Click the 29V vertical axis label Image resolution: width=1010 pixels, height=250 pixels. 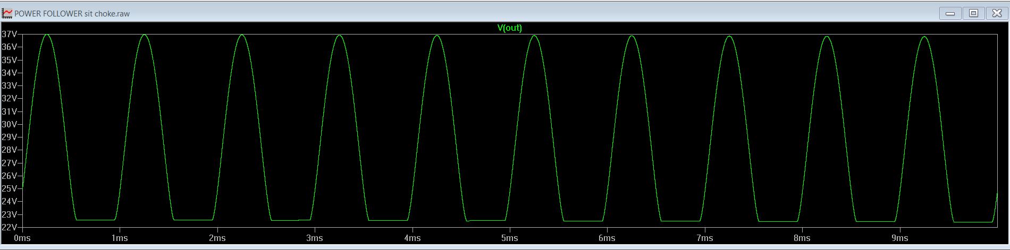click(x=10, y=137)
